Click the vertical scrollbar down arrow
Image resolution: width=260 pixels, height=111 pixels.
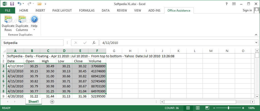257,96
